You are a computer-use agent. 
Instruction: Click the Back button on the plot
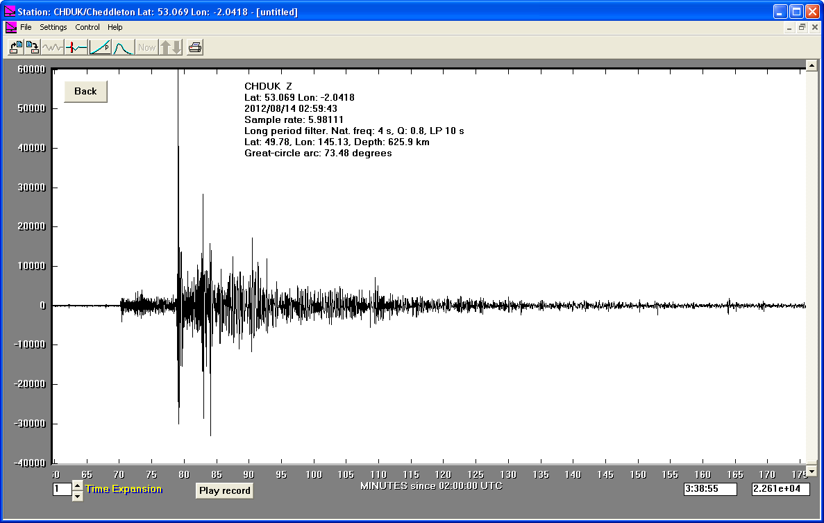pos(85,92)
